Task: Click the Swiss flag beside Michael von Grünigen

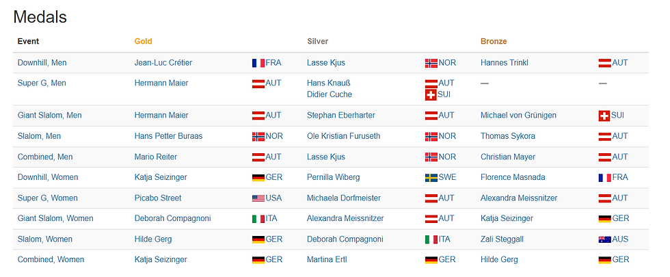Action: [604, 116]
